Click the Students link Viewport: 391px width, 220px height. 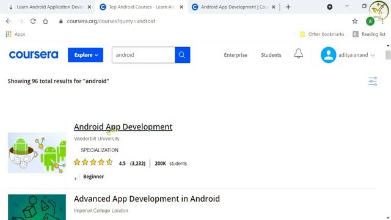[x=271, y=55]
